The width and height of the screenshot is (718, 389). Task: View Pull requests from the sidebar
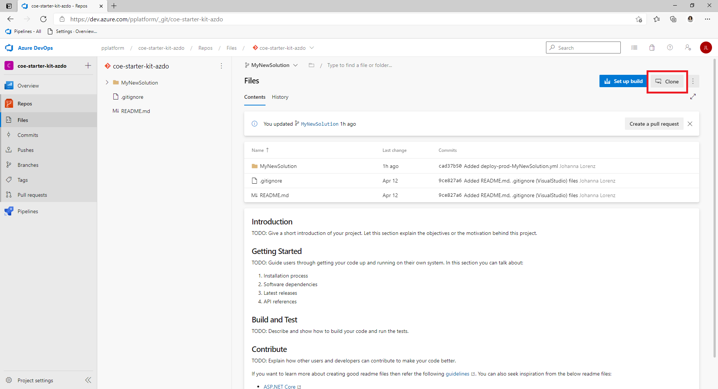(33, 194)
